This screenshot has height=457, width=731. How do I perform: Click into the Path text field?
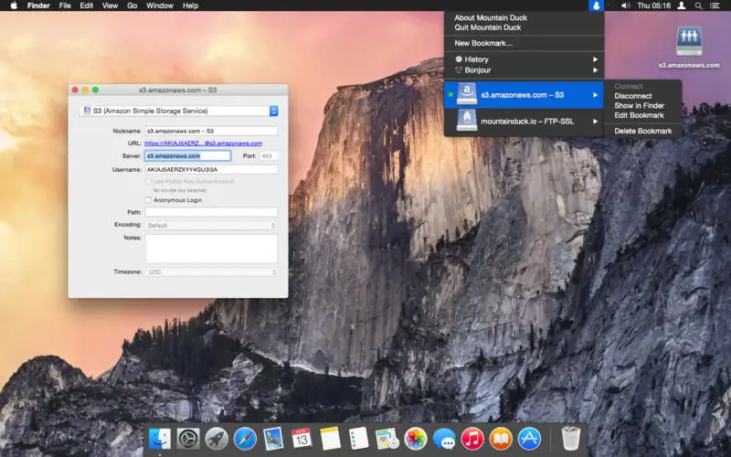pyautogui.click(x=211, y=212)
